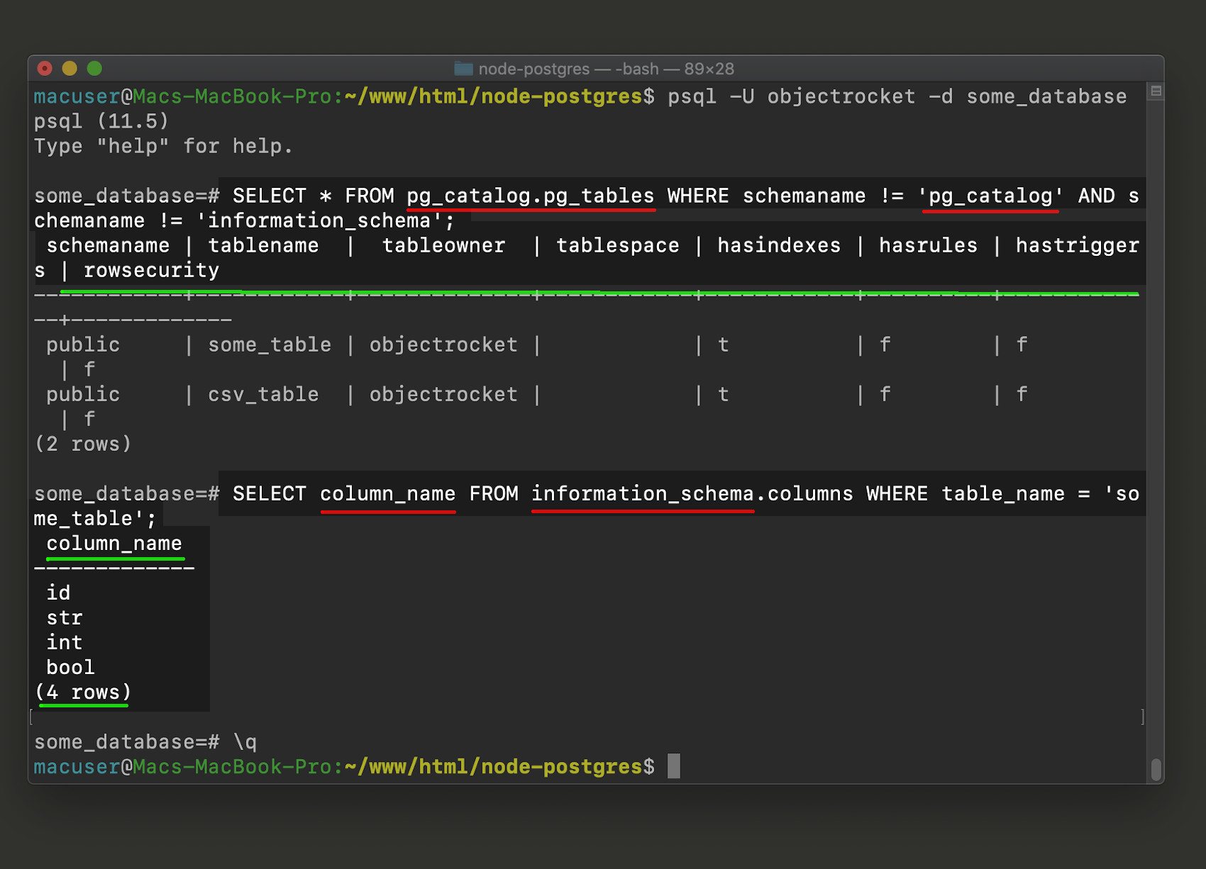Click the '(4 rows)' result count
The height and width of the screenshot is (869, 1206).
pyautogui.click(x=83, y=693)
